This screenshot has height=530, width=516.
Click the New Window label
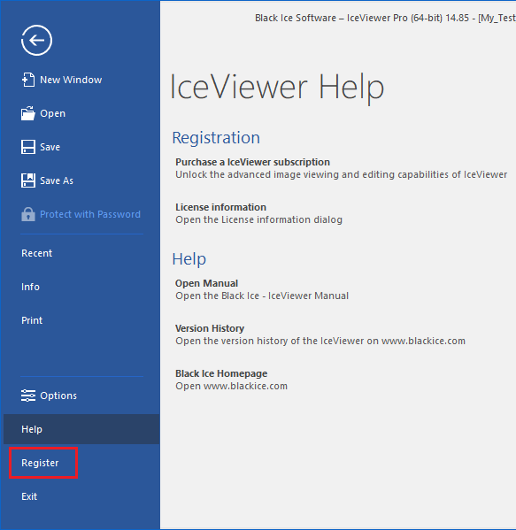[x=71, y=80]
